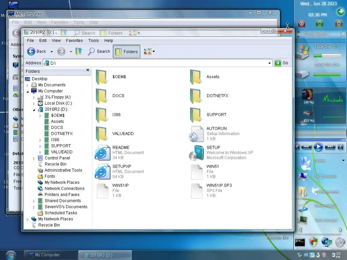This screenshot has height=260, width=347.
Task: Click sidebar previous track button
Action: (x=306, y=147)
